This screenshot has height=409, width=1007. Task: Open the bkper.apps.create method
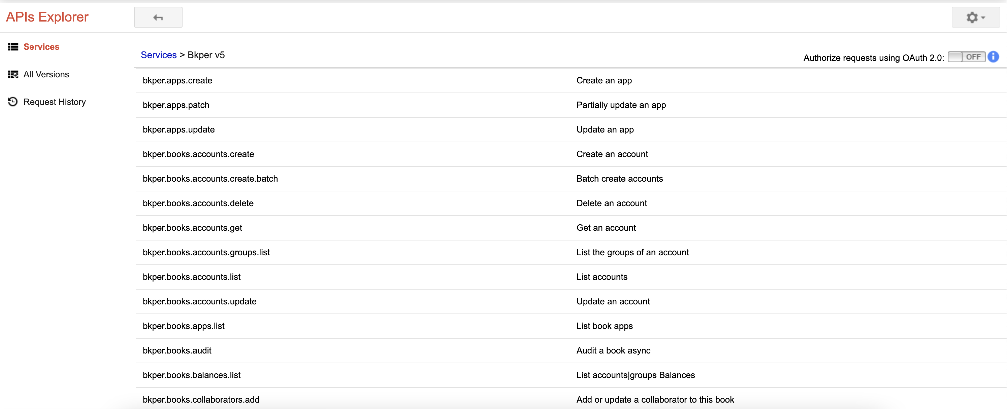pos(177,80)
